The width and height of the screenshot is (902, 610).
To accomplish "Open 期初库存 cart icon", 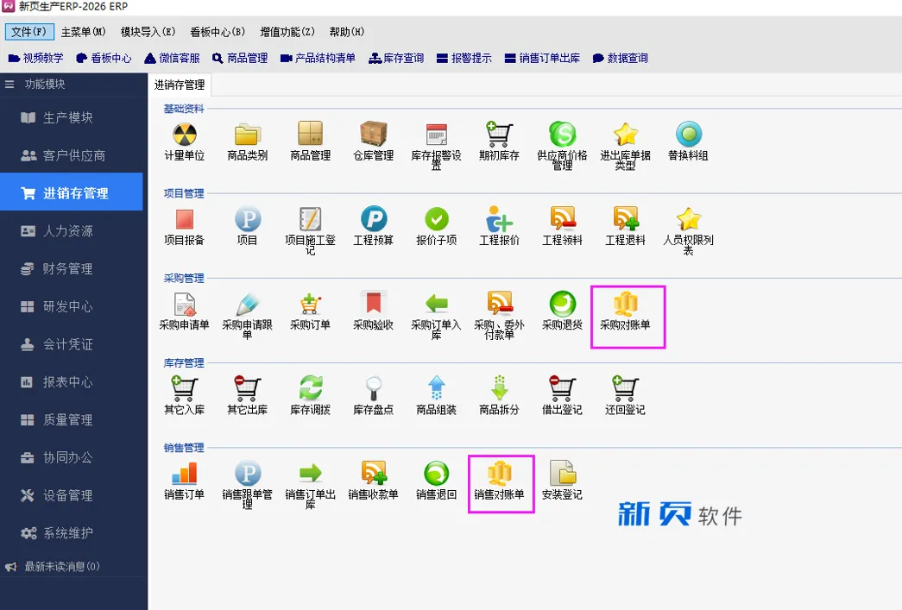I will click(x=499, y=135).
